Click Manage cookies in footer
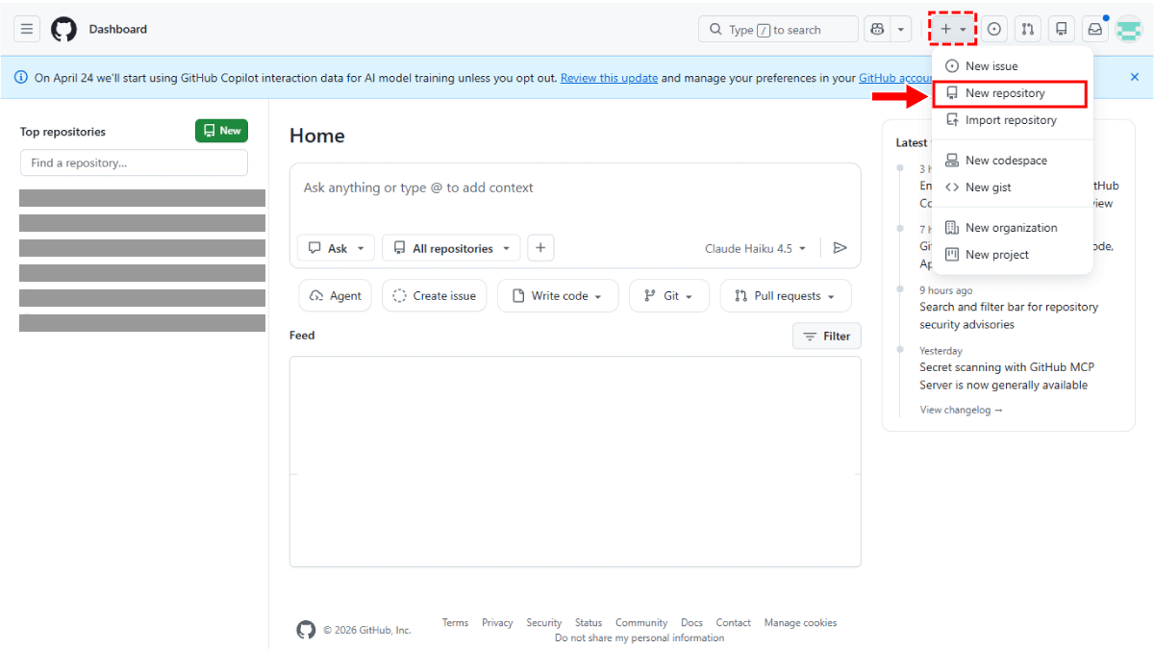 [x=800, y=623]
